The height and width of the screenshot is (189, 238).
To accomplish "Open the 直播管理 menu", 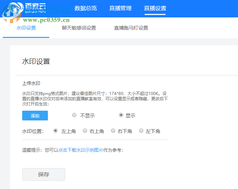I will click(120, 8).
